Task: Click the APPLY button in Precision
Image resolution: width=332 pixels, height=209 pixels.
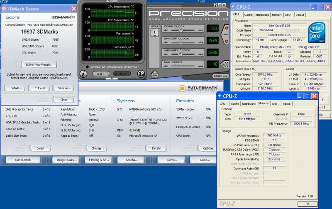Action: [122, 74]
